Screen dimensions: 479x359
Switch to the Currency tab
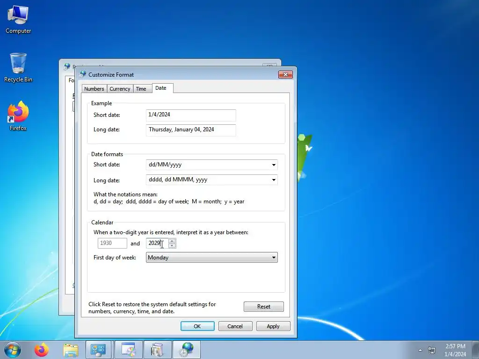click(x=120, y=89)
